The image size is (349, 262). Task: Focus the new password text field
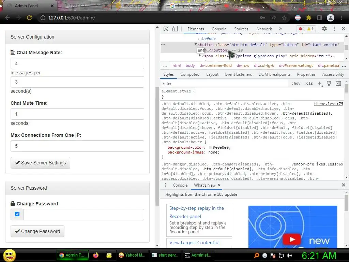pos(84,214)
